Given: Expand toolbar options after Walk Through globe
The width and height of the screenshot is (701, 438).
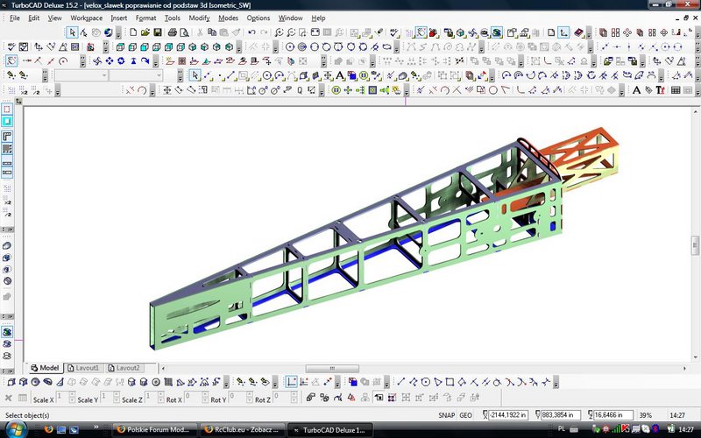Looking at the screenshot, I should tap(118, 33).
